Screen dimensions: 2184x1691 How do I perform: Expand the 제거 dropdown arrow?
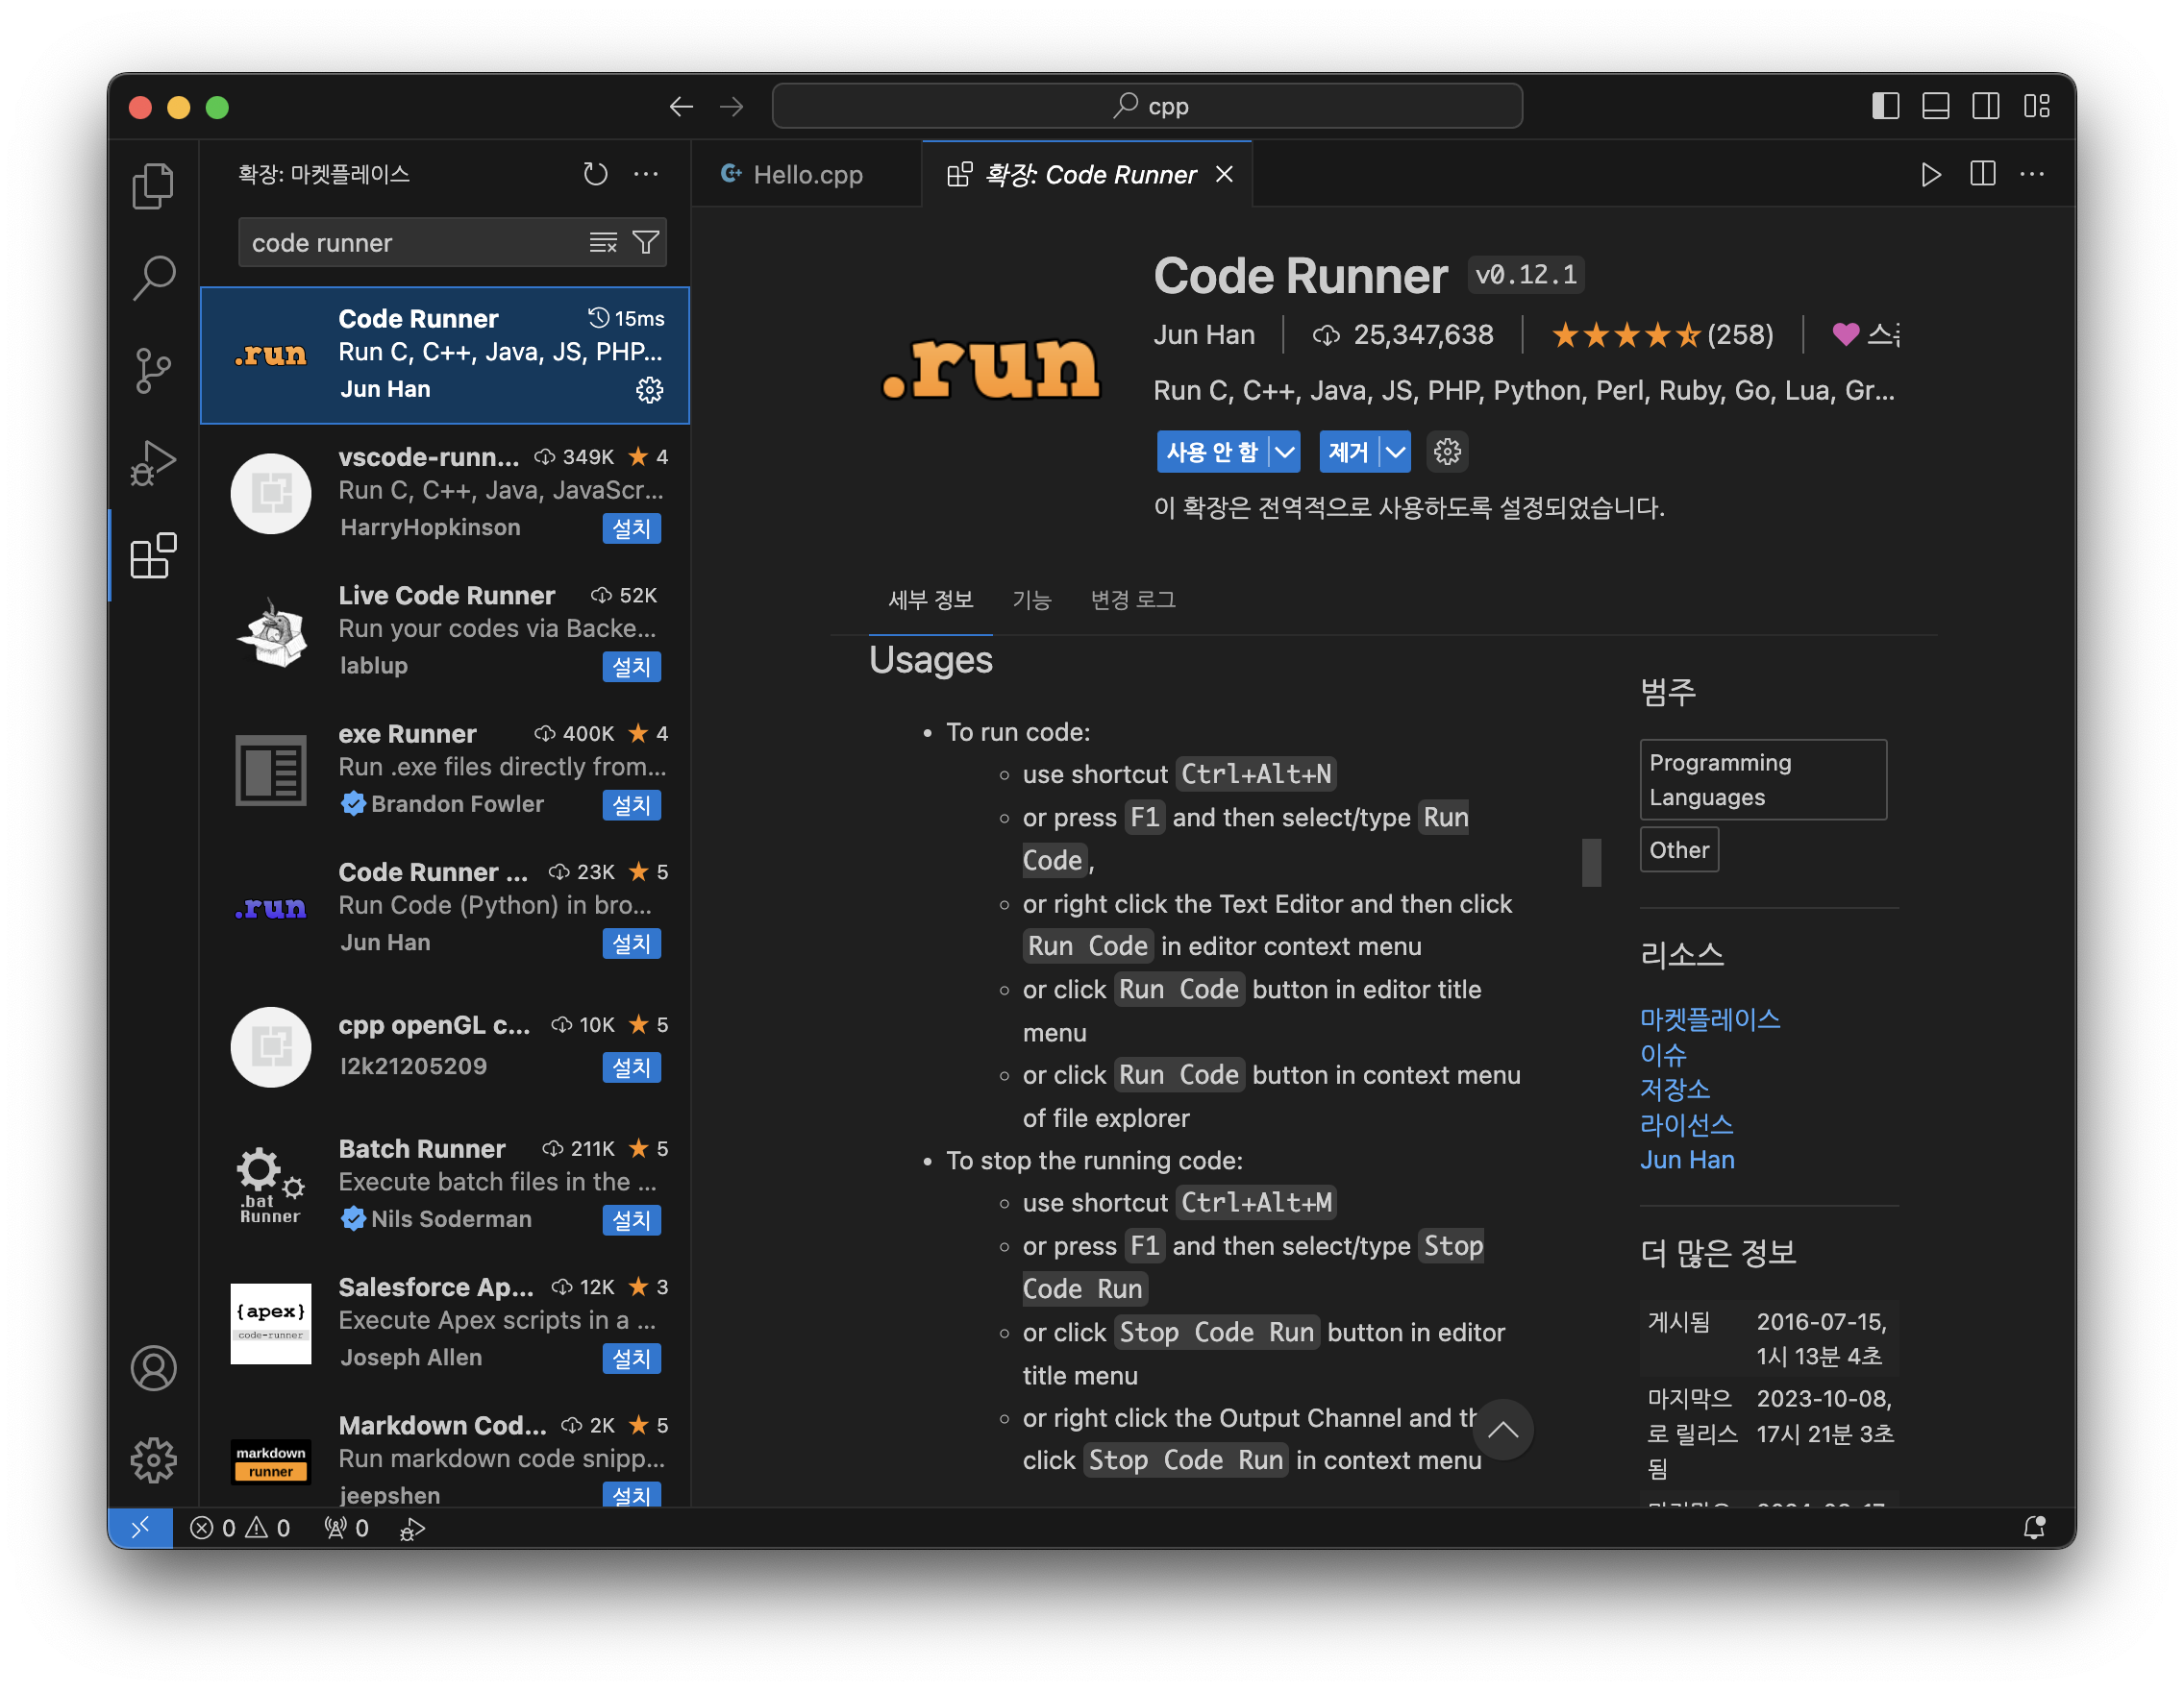tap(1395, 453)
